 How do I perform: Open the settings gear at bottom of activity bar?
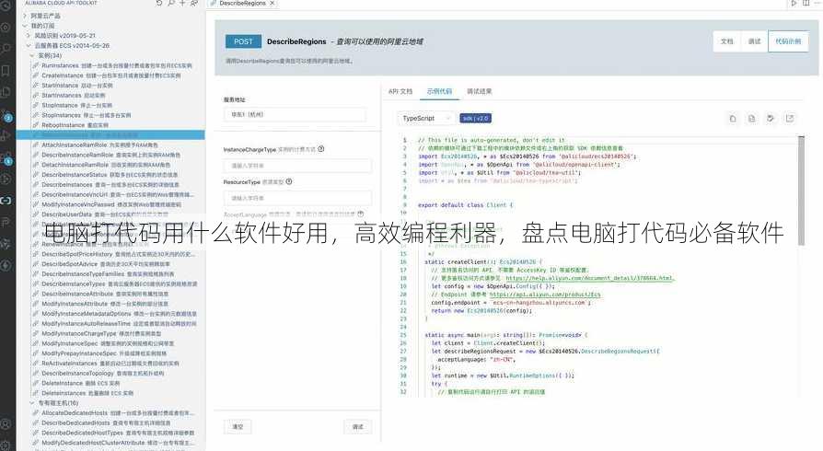point(6,445)
